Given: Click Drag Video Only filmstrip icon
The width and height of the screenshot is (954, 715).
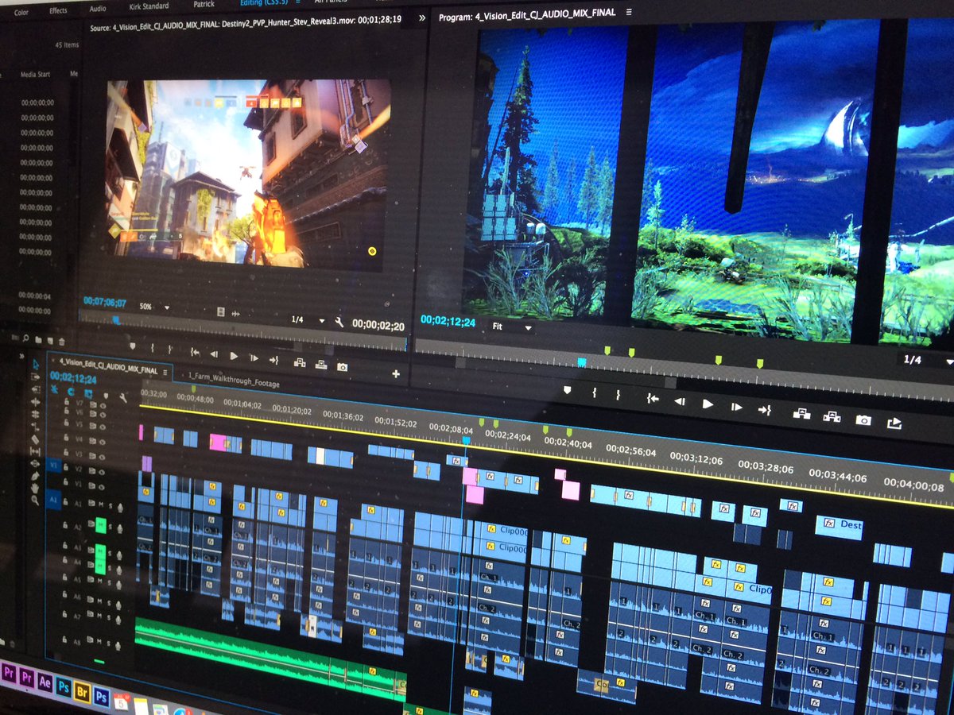Looking at the screenshot, I should 222,311.
